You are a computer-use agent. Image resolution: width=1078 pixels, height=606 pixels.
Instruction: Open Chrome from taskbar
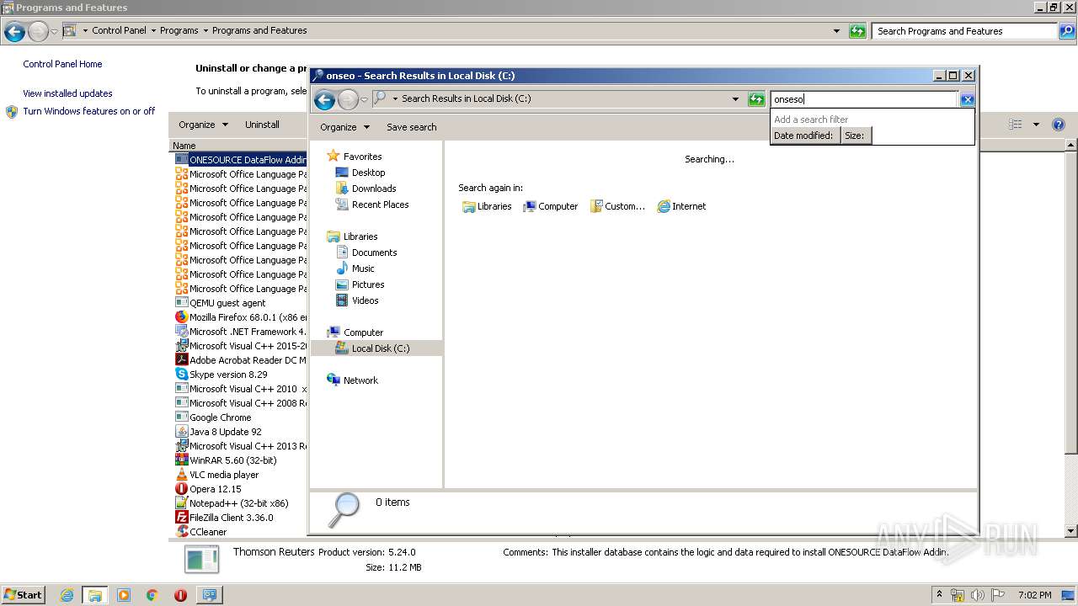pyautogui.click(x=152, y=595)
